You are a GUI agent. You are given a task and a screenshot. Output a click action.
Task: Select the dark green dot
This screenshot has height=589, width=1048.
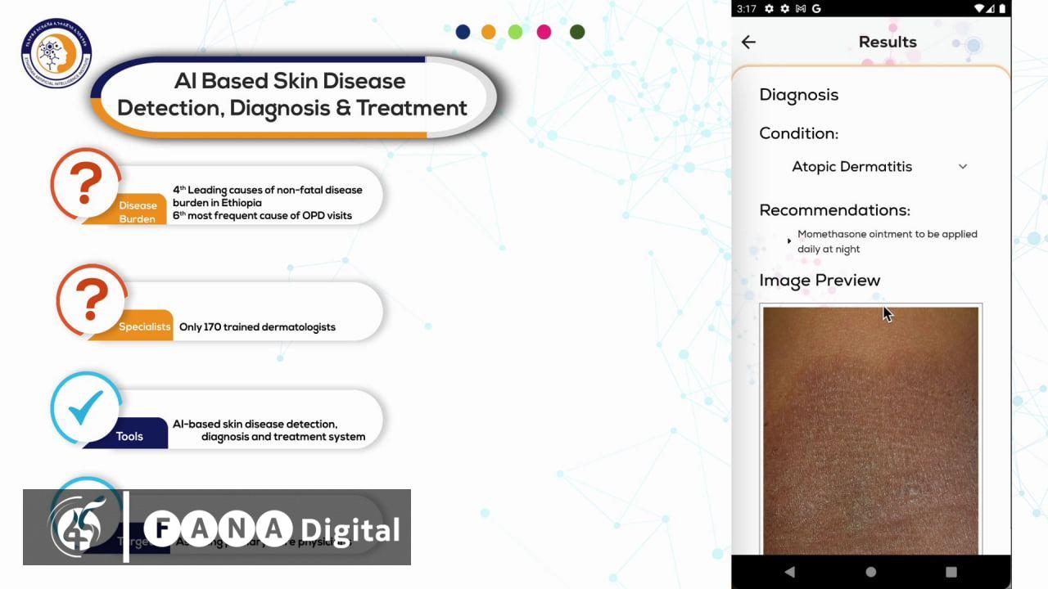coord(577,32)
